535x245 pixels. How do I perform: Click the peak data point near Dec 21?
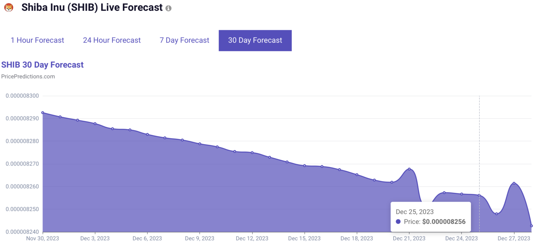tap(409, 169)
